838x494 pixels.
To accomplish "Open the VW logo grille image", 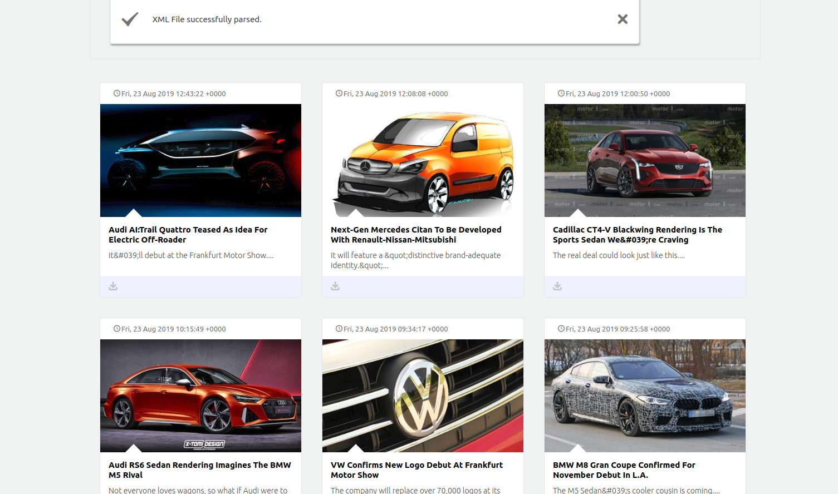I will (423, 396).
